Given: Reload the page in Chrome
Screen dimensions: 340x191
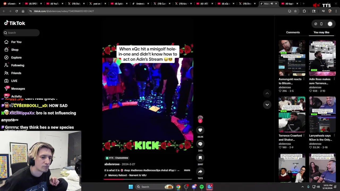Looking at the screenshot, I should pyautogui.click(x=16, y=11).
